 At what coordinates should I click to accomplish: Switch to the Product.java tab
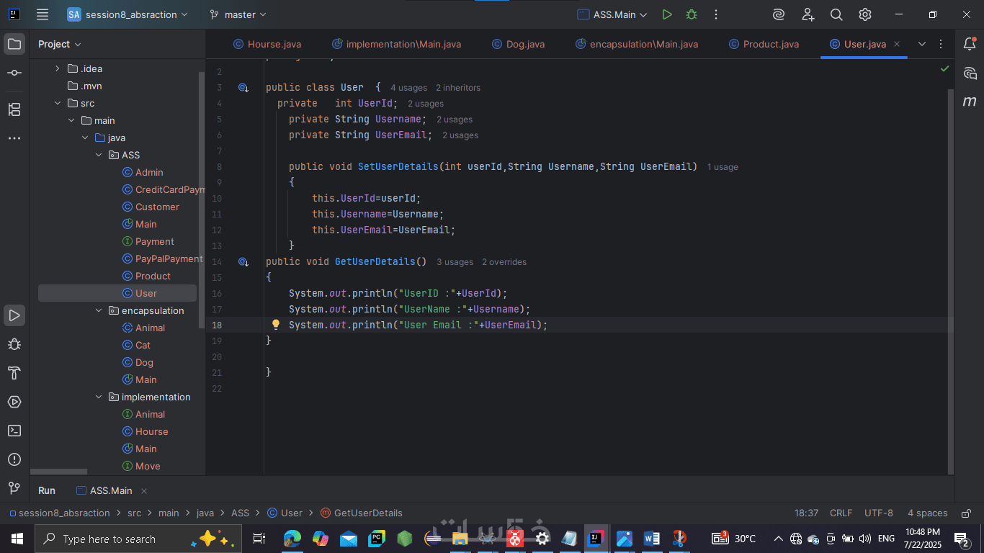770,44
